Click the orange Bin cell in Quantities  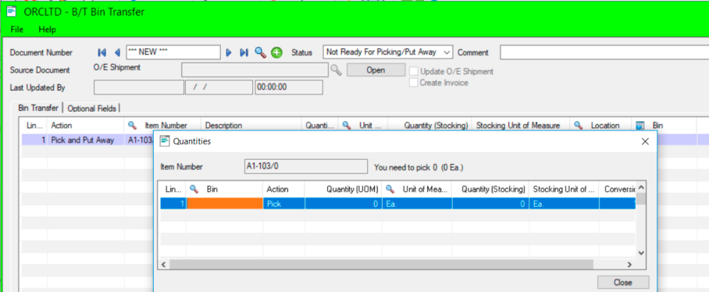coord(225,204)
